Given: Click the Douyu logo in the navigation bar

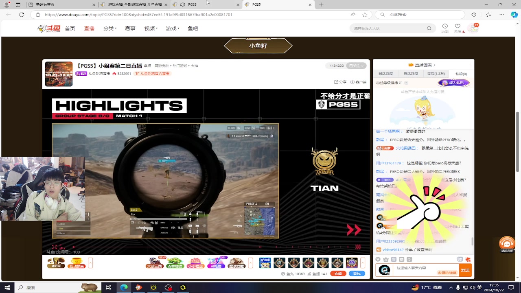Looking at the screenshot, I should (49, 28).
